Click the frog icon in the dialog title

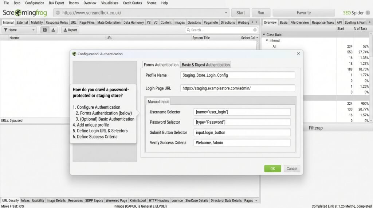click(x=74, y=54)
